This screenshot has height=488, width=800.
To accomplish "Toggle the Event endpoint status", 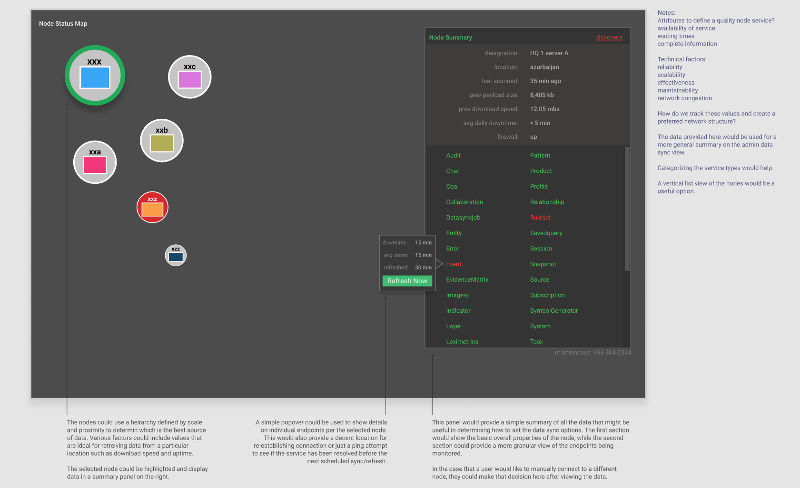I will tap(453, 264).
